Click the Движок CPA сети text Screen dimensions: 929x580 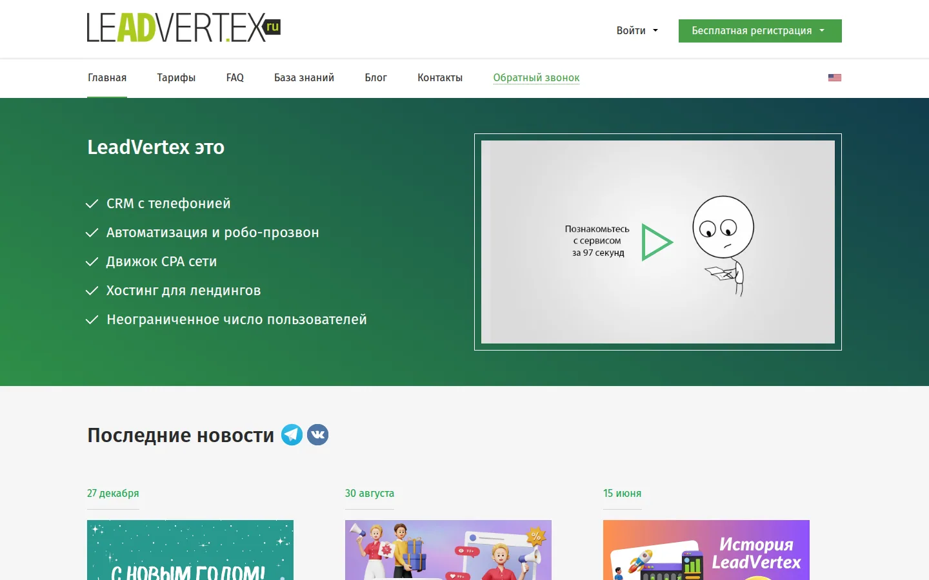(x=162, y=262)
